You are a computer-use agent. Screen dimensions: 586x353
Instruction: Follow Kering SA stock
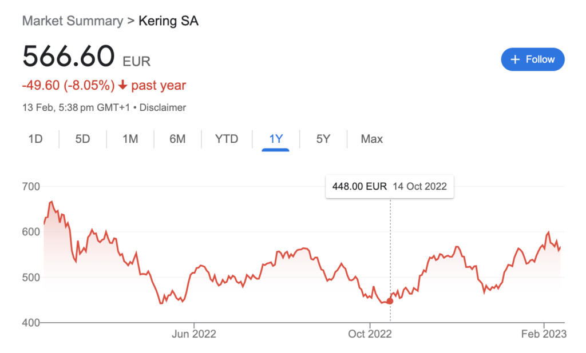(533, 59)
